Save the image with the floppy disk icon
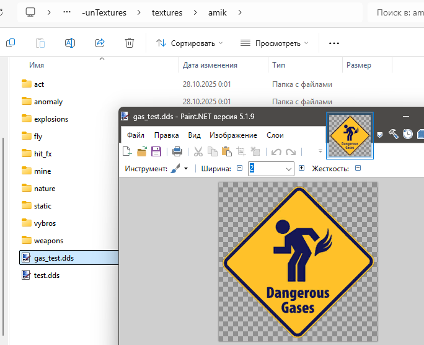Screen dimensions: 424x345 tap(156, 151)
